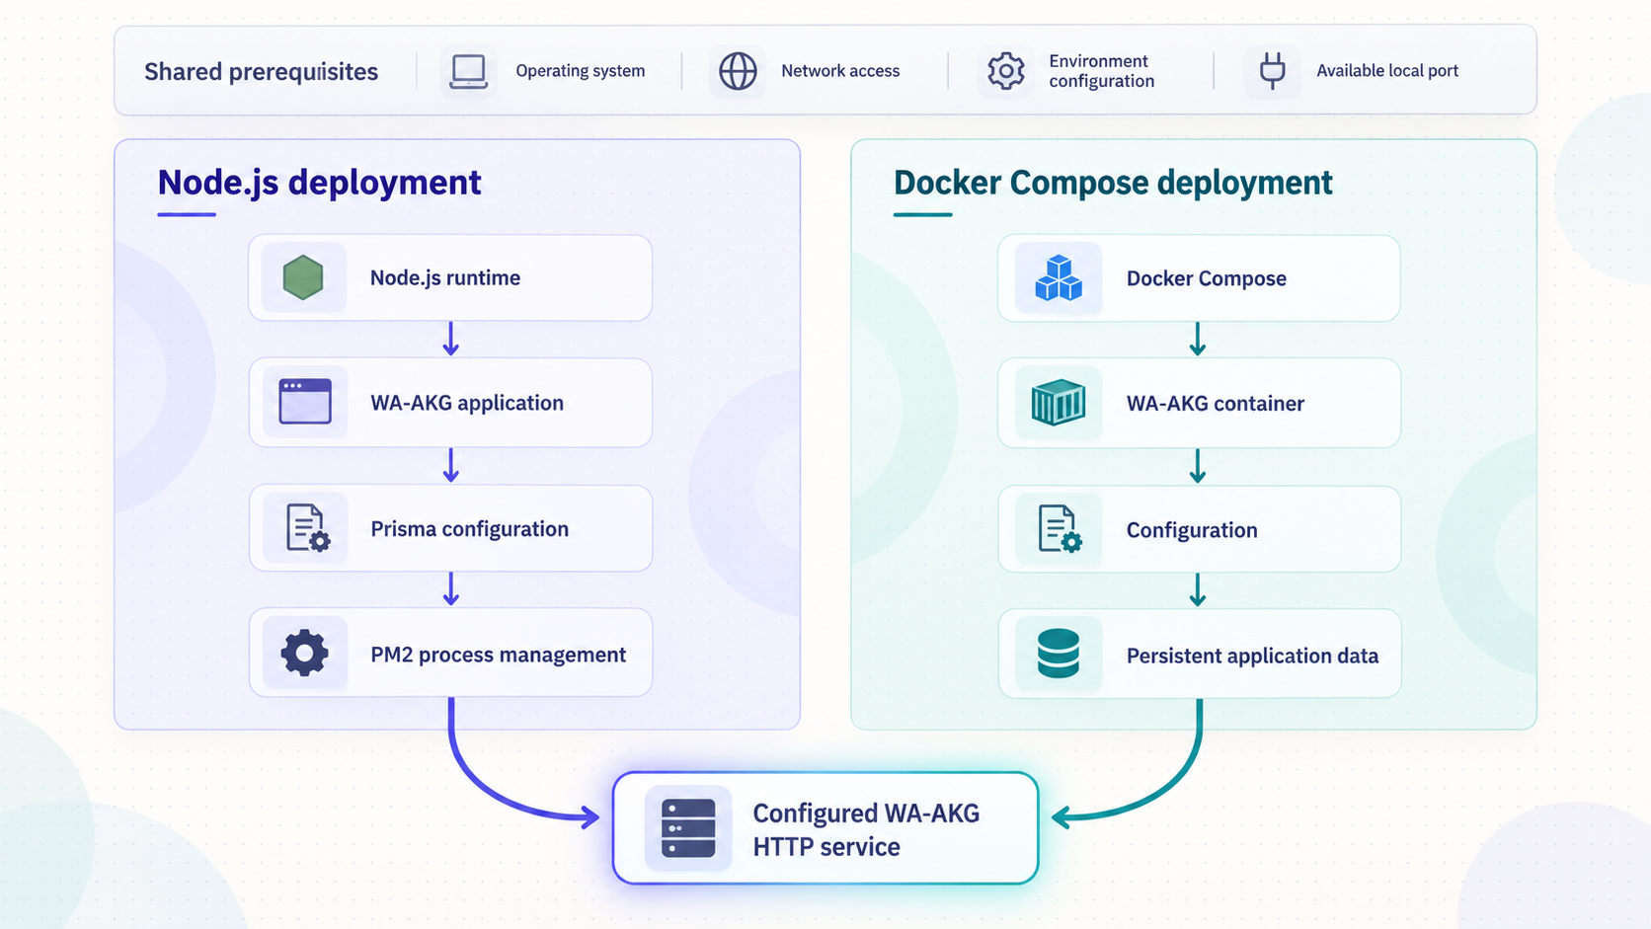Open the Persistent application data card

click(x=1199, y=654)
